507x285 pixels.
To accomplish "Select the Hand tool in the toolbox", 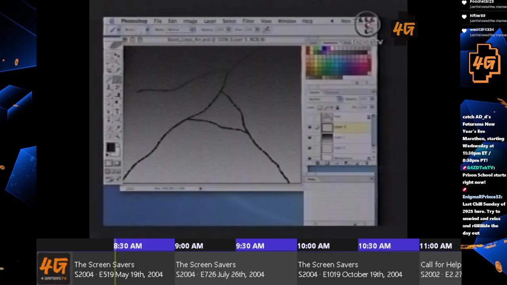I will click(x=109, y=136).
